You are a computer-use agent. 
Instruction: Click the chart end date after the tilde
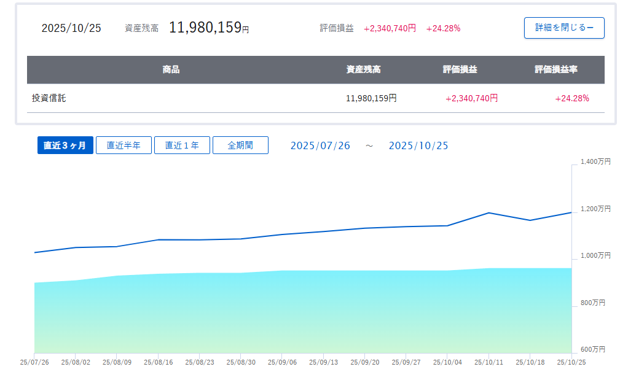point(418,145)
